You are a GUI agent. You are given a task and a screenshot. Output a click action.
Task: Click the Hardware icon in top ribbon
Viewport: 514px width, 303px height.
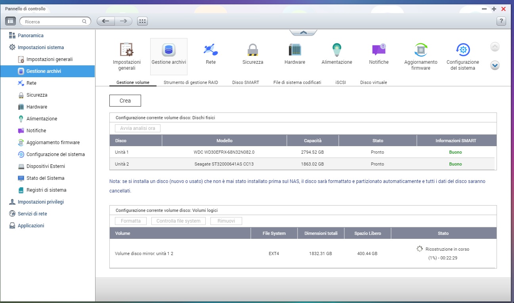coord(294,50)
